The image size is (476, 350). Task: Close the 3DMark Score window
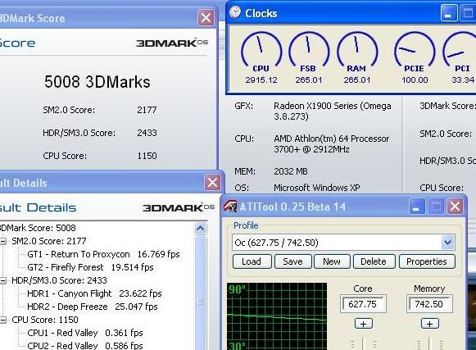pos(206,17)
